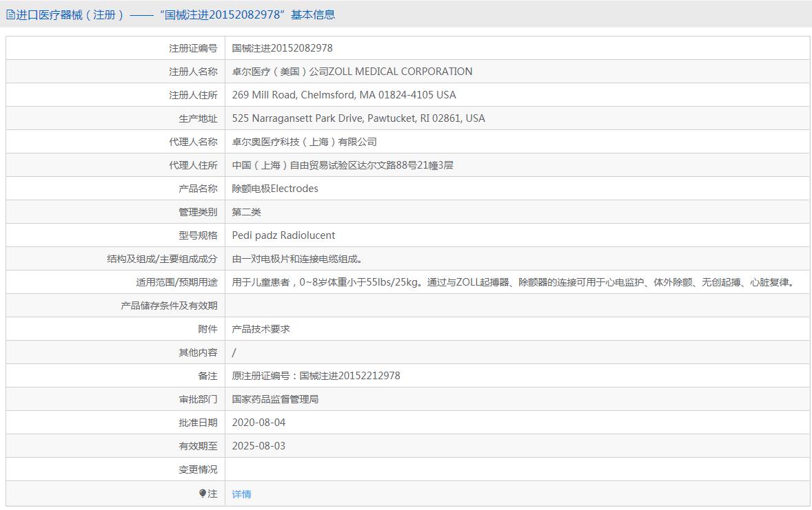
Task: Select approval date 2020-08-04
Action: click(x=258, y=423)
